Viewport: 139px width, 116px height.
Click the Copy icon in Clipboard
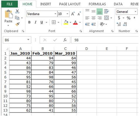[x=17, y=18]
